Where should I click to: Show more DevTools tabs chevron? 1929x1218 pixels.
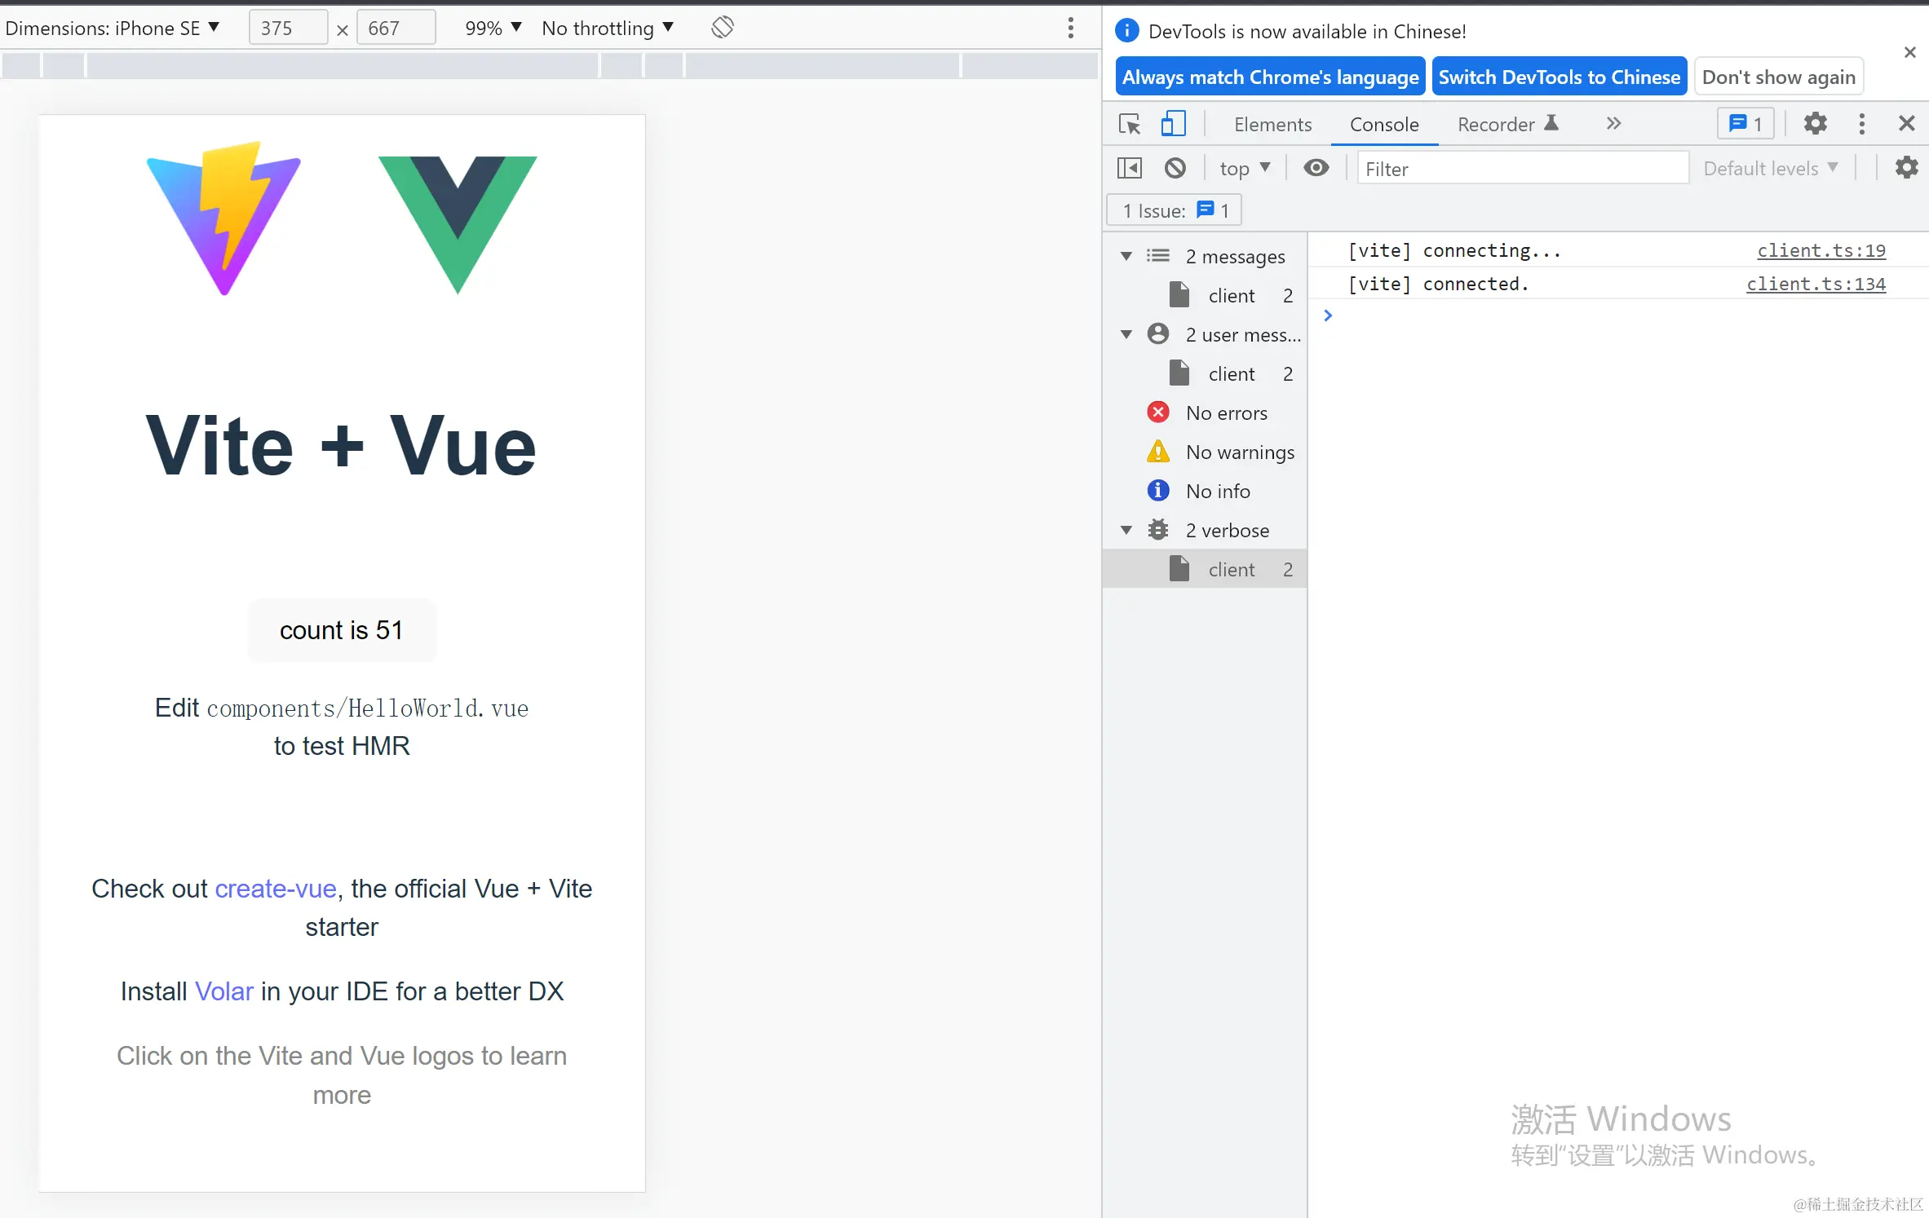coord(1613,124)
